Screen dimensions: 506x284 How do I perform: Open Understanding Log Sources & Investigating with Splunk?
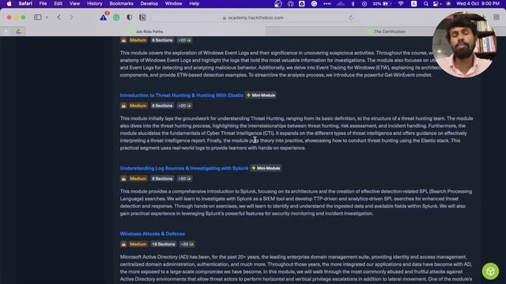click(184, 168)
